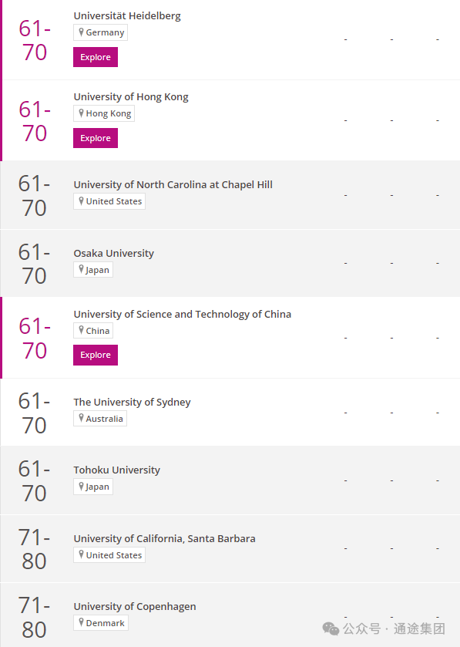460x647 pixels.
Task: Click the pin icon in Osaka University's Japan tag
Action: click(x=81, y=269)
